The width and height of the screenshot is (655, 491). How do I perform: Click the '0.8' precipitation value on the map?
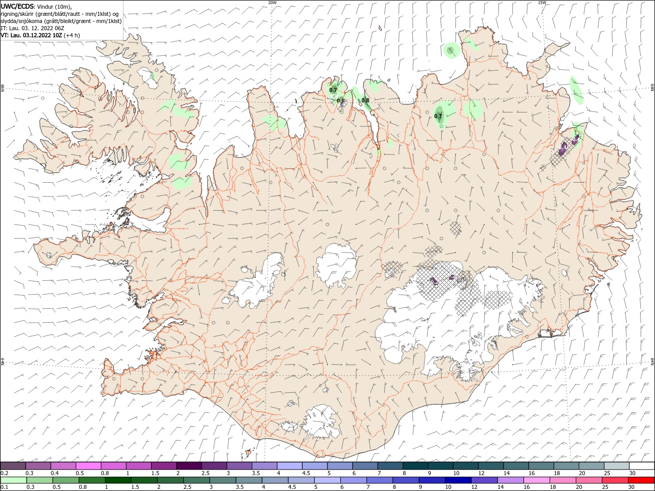tap(365, 100)
